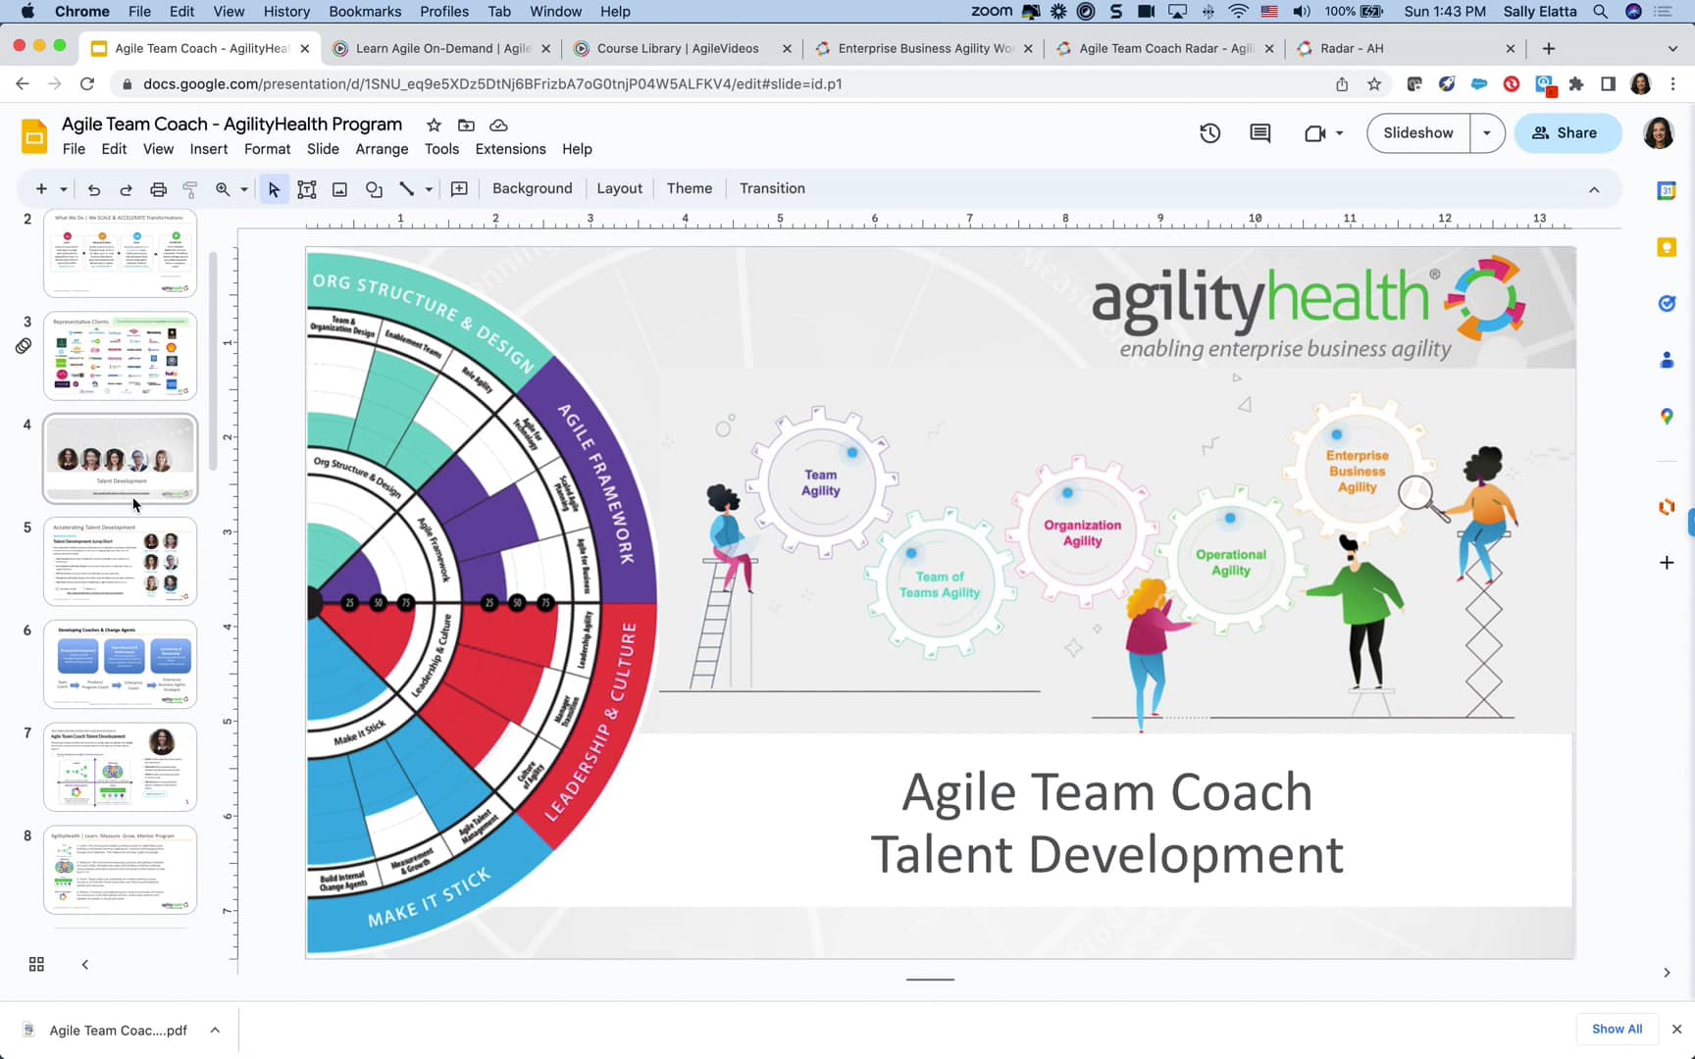Click the Share button
This screenshot has height=1059, width=1695.
click(1567, 132)
